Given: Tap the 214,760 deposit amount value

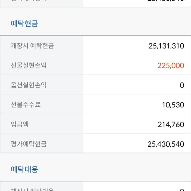Looking at the screenshot, I should [171, 124].
